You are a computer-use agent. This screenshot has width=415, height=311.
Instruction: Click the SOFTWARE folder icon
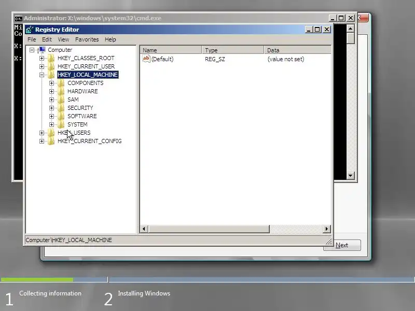coord(61,116)
